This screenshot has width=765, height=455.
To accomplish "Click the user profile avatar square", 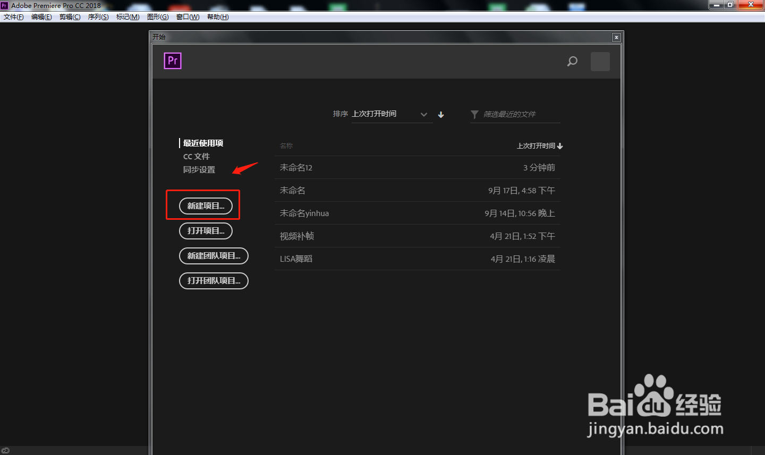I will 600,62.
